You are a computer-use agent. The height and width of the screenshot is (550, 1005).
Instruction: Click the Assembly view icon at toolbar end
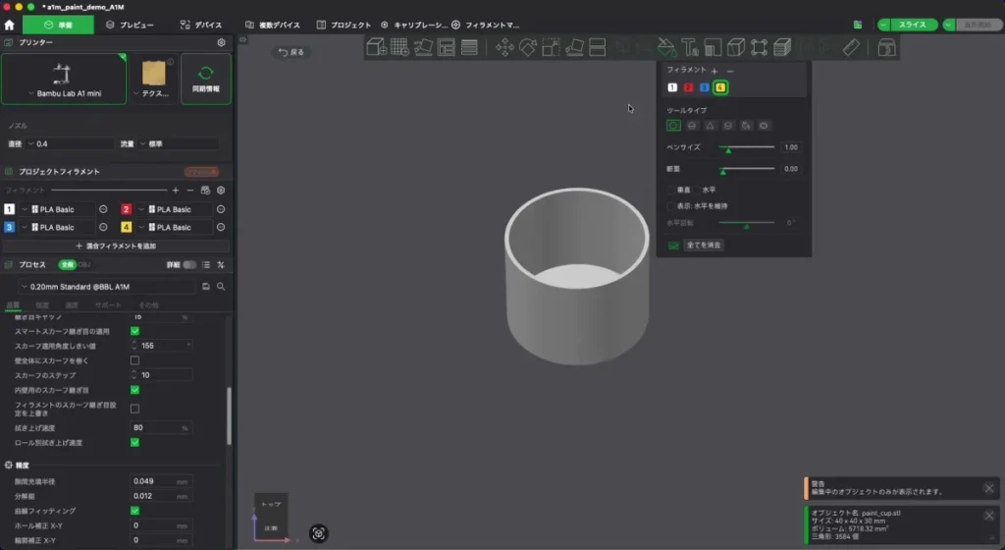click(886, 47)
